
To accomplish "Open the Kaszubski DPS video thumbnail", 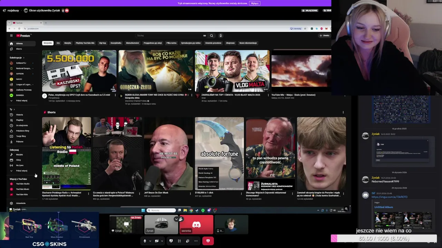I will [x=79, y=71].
